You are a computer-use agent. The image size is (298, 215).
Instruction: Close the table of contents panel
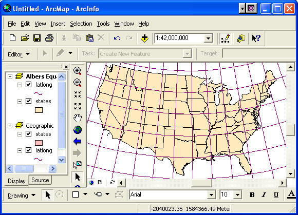tap(66, 67)
